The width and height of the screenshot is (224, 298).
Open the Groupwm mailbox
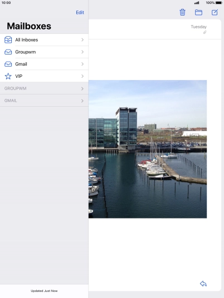[x=44, y=52]
